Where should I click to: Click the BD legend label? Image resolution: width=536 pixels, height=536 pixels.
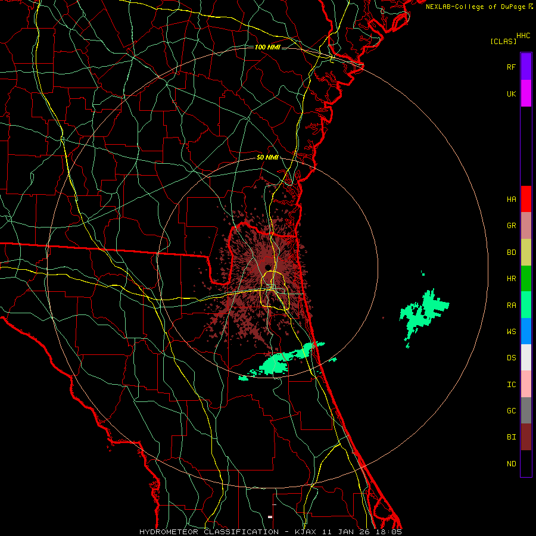point(511,253)
